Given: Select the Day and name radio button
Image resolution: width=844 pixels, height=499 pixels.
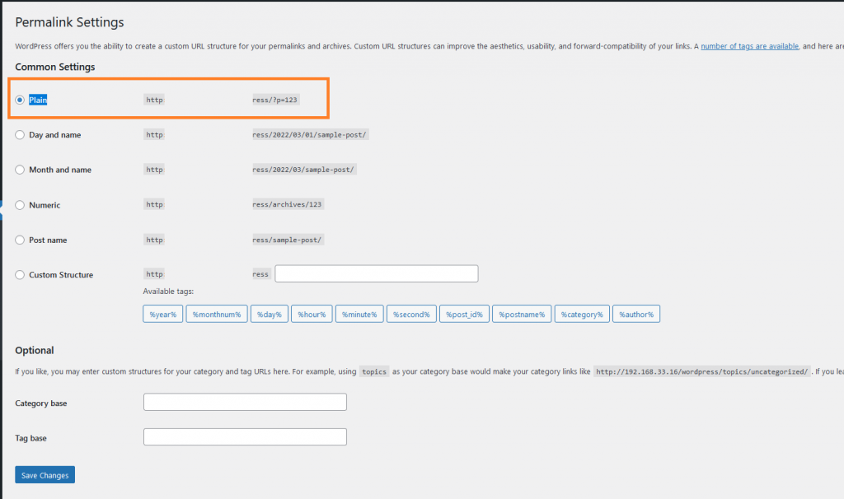Looking at the screenshot, I should 20,135.
